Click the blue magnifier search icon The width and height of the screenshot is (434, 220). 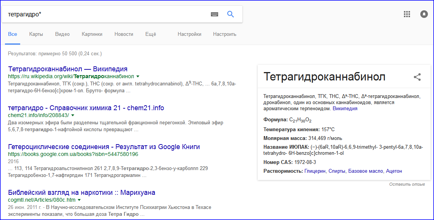[230, 14]
